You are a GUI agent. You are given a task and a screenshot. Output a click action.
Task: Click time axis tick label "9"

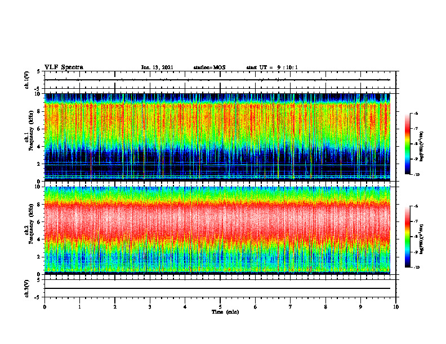pyautogui.click(x=360, y=307)
